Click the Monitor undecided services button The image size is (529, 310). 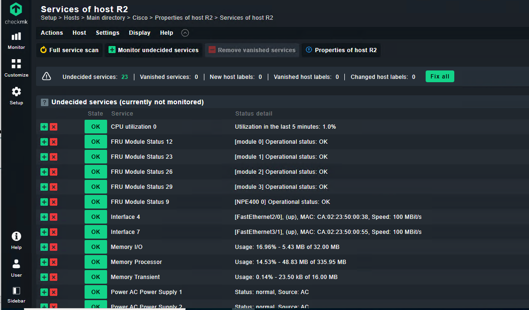tap(154, 50)
